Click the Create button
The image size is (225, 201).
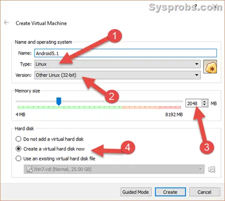(x=170, y=192)
